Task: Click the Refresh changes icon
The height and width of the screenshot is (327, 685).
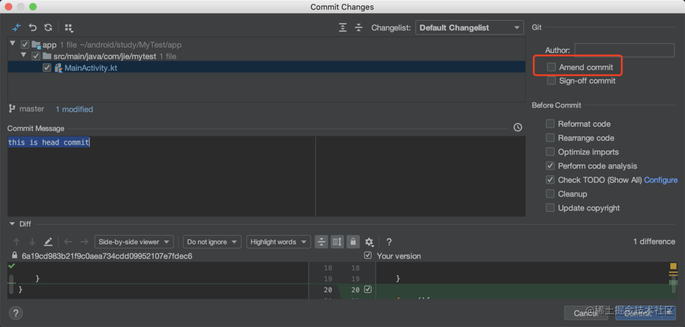Action: (x=48, y=28)
